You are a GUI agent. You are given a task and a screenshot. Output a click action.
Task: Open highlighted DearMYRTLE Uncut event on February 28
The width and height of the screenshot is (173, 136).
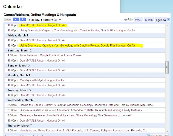click(x=43, y=25)
